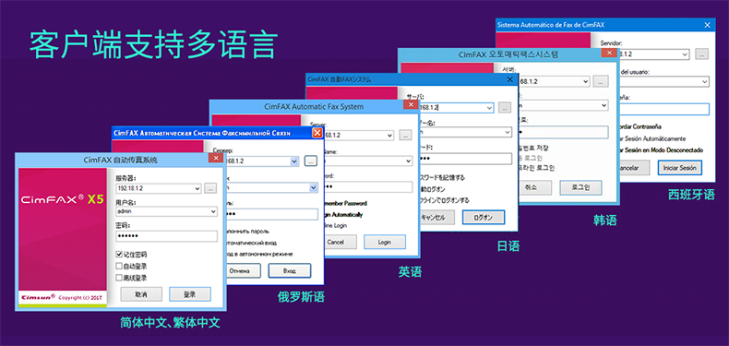Click the ログオン button
The image size is (729, 346).
(x=483, y=217)
